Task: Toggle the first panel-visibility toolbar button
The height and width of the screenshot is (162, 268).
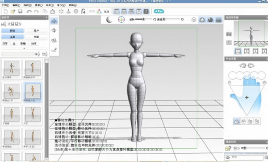Action: pyautogui.click(x=117, y=12)
